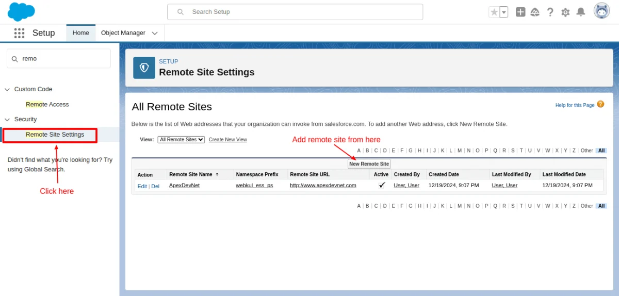Open the Last Modified By User link

(x=504, y=185)
